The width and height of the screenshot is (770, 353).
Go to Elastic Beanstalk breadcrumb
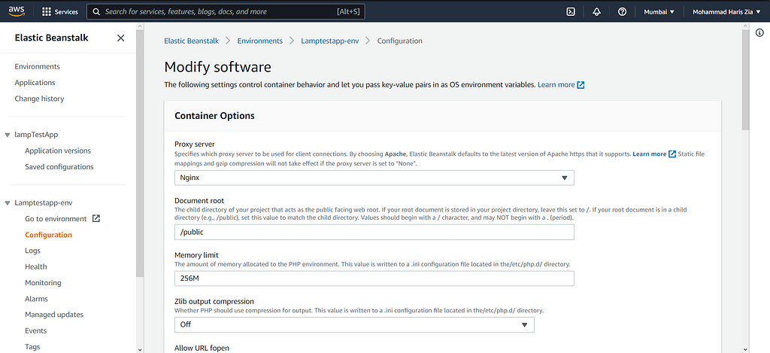(x=191, y=41)
